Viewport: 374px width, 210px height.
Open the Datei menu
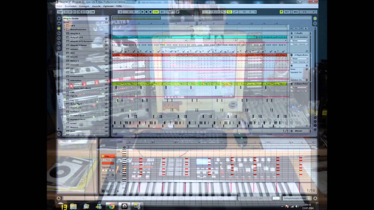coord(59,6)
